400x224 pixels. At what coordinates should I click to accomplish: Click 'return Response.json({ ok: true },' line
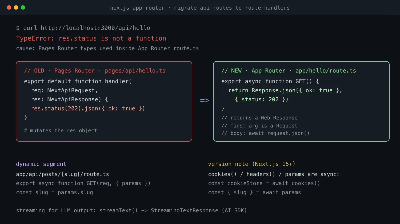click(x=285, y=90)
